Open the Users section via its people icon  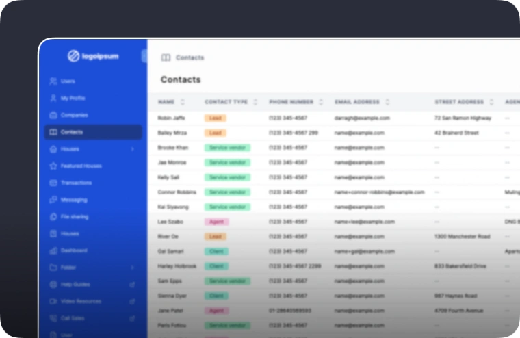(x=53, y=81)
